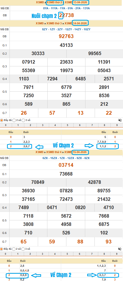Click special prize number 92763
This screenshot has height=281, width=123.
(66, 36)
